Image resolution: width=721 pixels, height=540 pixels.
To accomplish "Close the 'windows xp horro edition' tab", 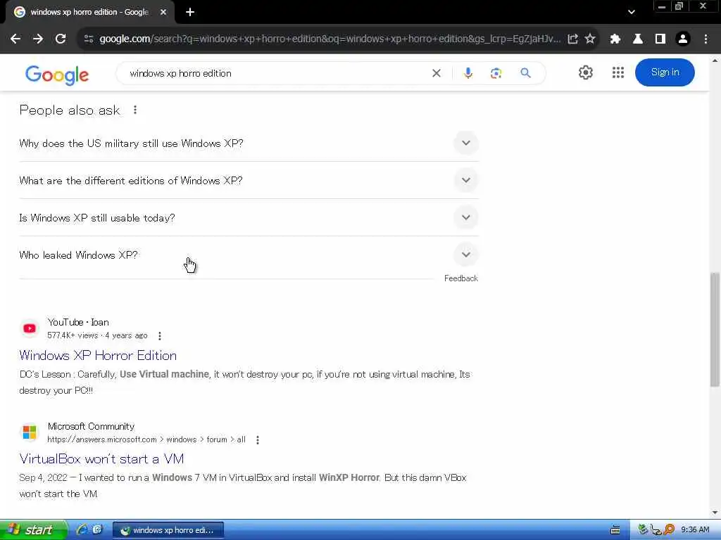I will (x=163, y=13).
